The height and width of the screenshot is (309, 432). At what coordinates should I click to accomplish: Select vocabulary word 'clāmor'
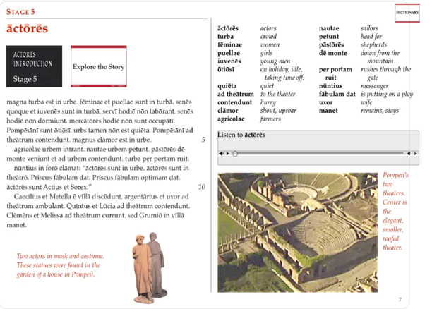(x=228, y=111)
